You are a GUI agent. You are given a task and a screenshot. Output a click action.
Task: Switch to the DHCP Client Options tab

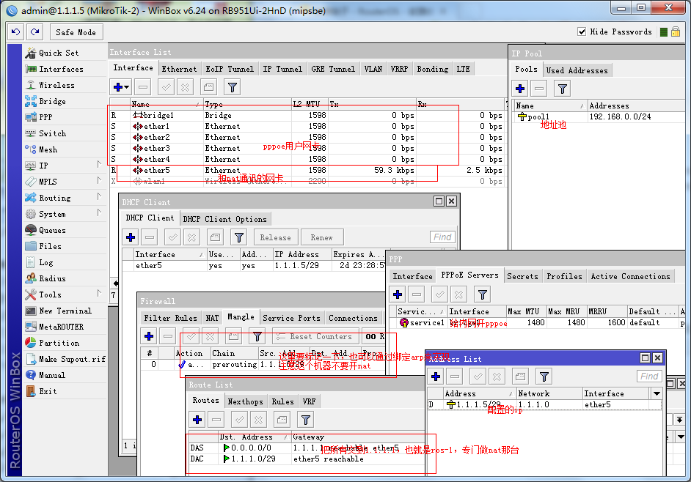click(x=224, y=219)
